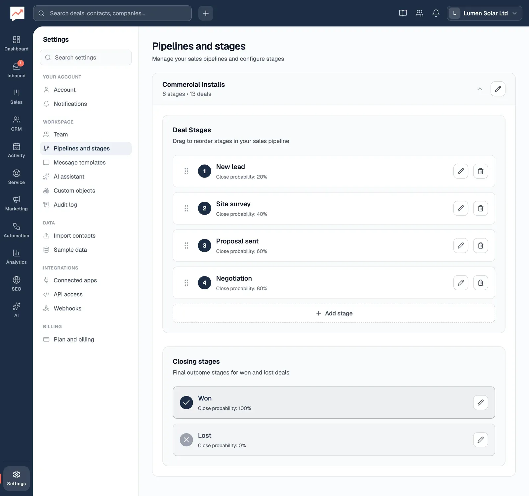Screen dimensions: 529x496
Task: Grab the Site survey drag handle
Action: pos(186,208)
